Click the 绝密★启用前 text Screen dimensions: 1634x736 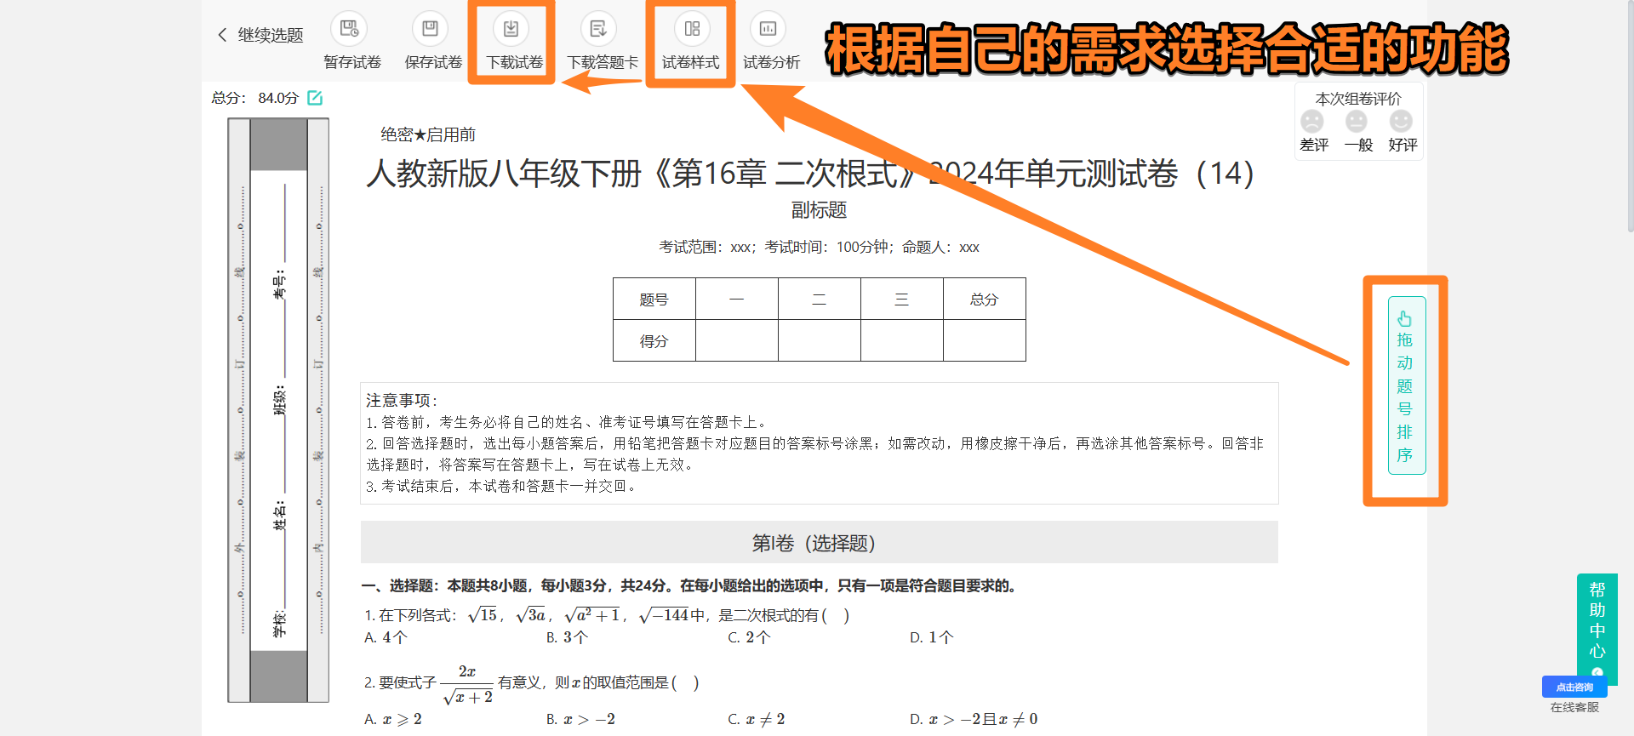pos(428,134)
